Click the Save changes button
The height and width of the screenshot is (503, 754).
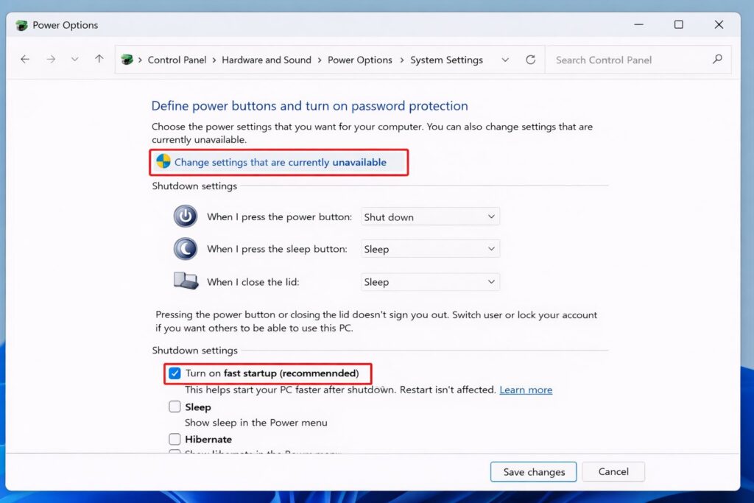pyautogui.click(x=533, y=471)
